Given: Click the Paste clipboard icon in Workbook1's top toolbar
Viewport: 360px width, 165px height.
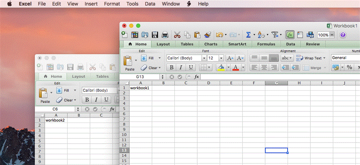Looking at the screenshot, I should pyautogui.click(x=197, y=35).
